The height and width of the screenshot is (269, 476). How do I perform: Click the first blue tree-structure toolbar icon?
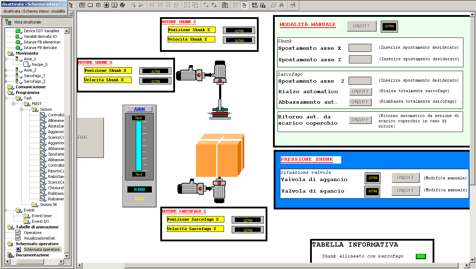tap(255, 5)
